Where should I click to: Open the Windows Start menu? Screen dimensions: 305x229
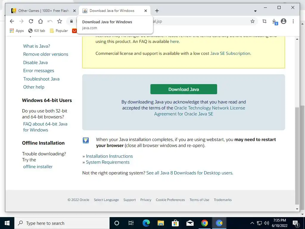coord(7,223)
